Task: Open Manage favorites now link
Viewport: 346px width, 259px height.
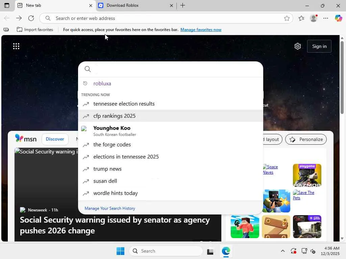Action: point(201,30)
